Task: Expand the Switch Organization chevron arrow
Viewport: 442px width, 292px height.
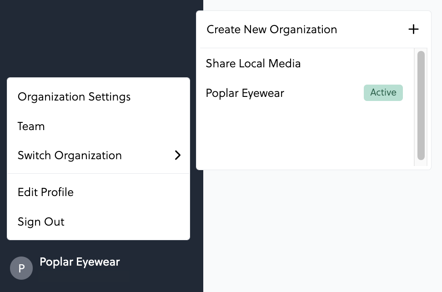Action: click(x=177, y=155)
